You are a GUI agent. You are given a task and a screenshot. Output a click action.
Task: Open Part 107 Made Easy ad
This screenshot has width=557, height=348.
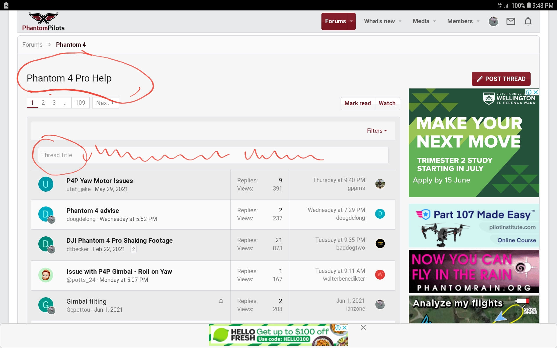[474, 226]
